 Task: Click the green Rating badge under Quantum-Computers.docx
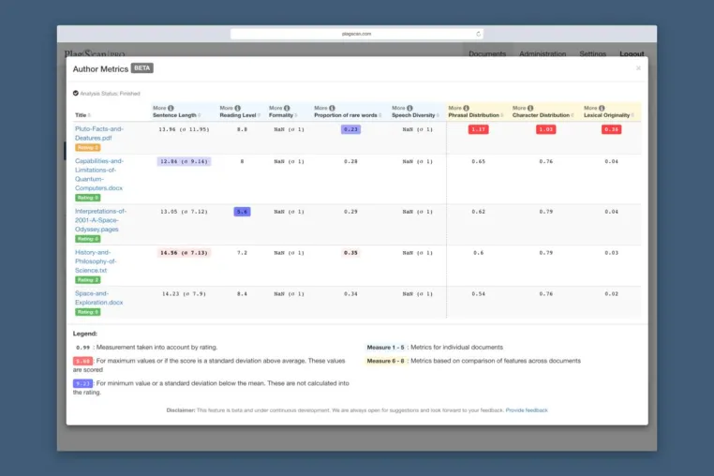pos(87,198)
